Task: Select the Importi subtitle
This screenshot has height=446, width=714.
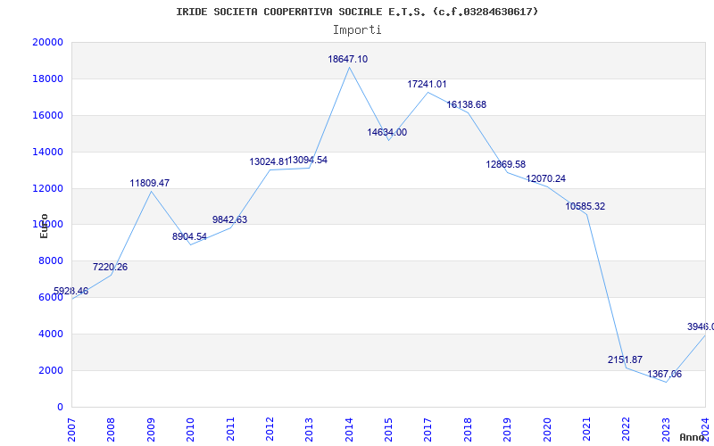Action: click(357, 30)
